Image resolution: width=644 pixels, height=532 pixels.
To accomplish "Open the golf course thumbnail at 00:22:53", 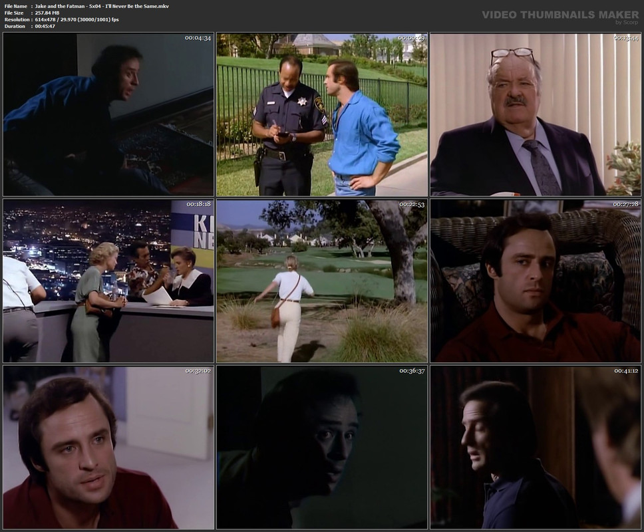I will pyautogui.click(x=322, y=281).
